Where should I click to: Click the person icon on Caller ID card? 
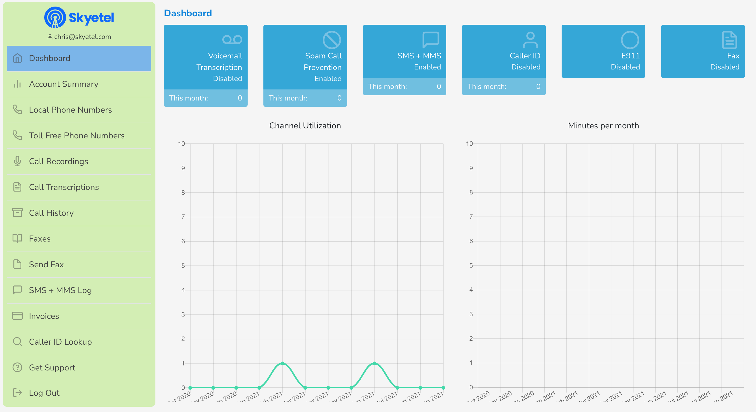tap(530, 40)
